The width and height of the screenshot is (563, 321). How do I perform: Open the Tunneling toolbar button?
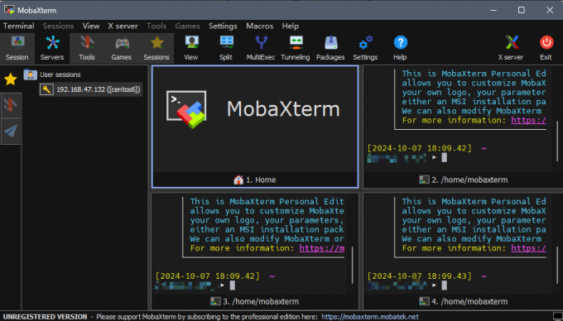coord(296,49)
